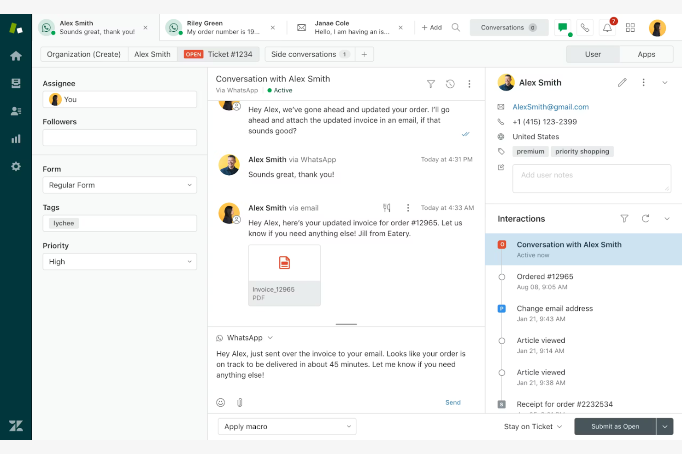Open AlexSmith@gmail.com email link
This screenshot has height=454, width=682.
coord(550,107)
